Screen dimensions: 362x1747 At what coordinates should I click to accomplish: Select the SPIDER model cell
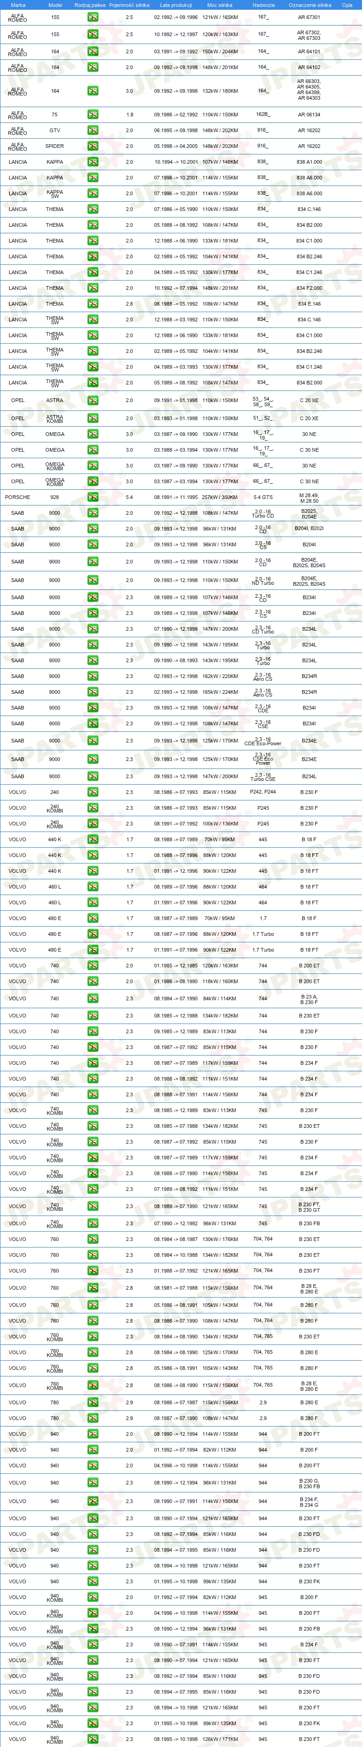click(55, 146)
